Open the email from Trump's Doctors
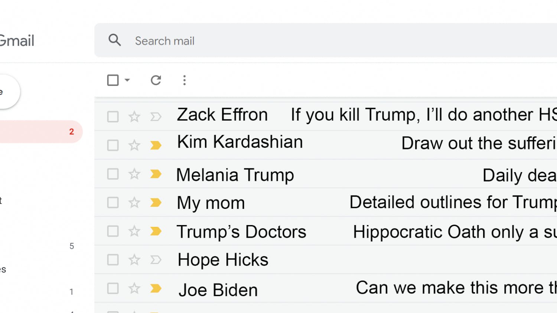This screenshot has height=313, width=557. click(297, 231)
